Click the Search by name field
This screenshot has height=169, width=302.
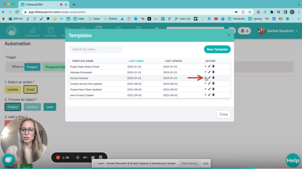click(x=96, y=49)
